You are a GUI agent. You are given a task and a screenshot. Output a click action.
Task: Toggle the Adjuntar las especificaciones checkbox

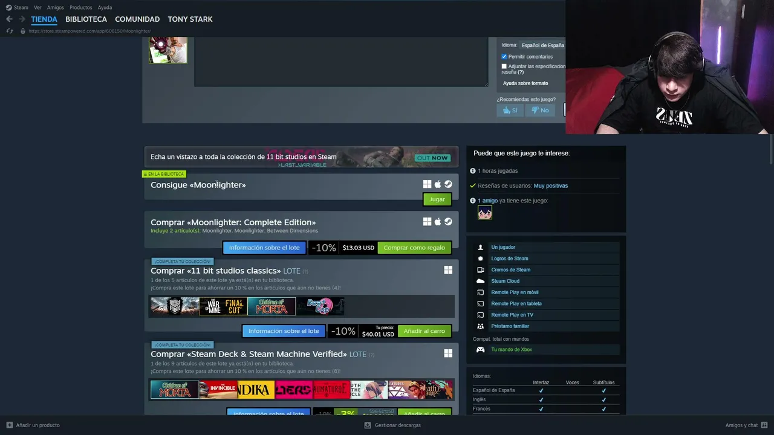(x=504, y=66)
